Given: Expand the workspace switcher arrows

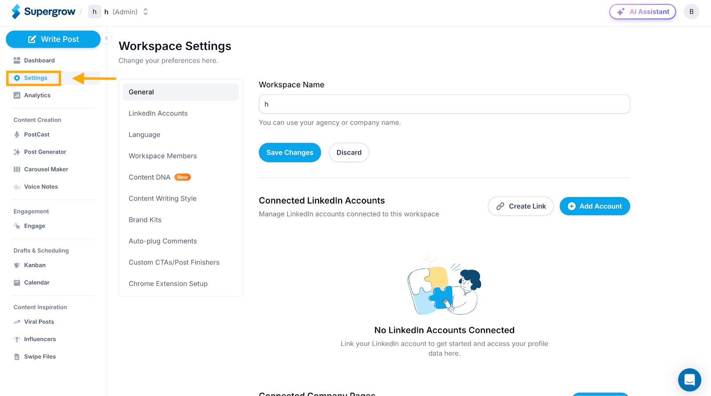Looking at the screenshot, I should pos(145,12).
